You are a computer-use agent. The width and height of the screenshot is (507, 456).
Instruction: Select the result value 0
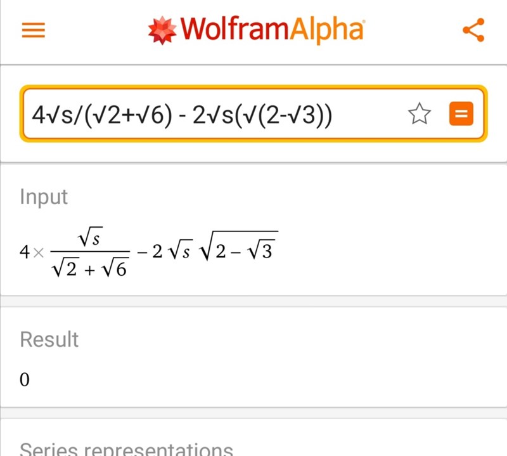point(25,380)
